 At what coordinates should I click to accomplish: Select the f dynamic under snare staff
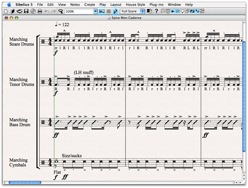(55, 53)
